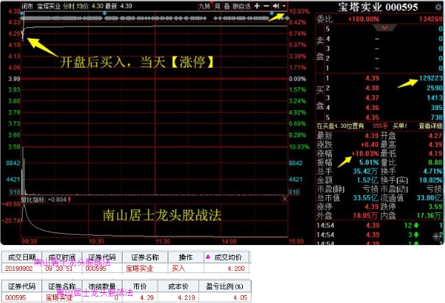The height and width of the screenshot is (303, 445).
Task: Collapse the sell-order chevron expander
Action: 385,28
